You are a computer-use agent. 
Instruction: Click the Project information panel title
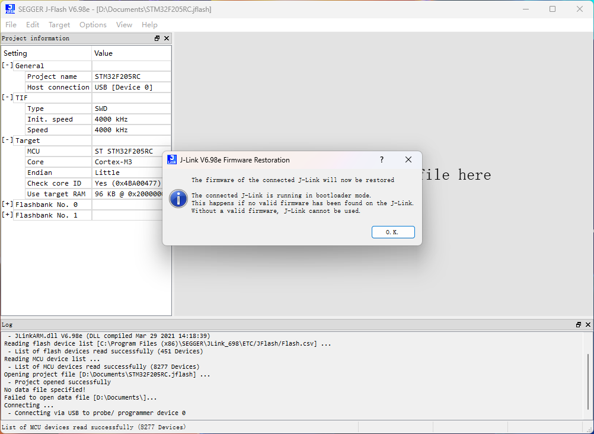(x=36, y=39)
